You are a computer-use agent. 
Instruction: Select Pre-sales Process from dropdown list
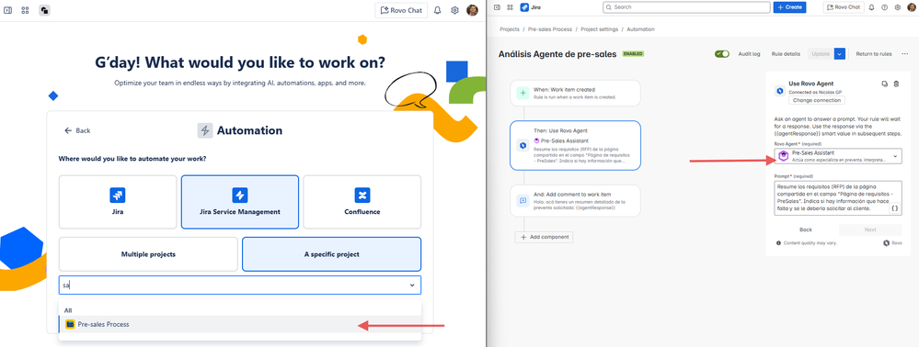240,324
